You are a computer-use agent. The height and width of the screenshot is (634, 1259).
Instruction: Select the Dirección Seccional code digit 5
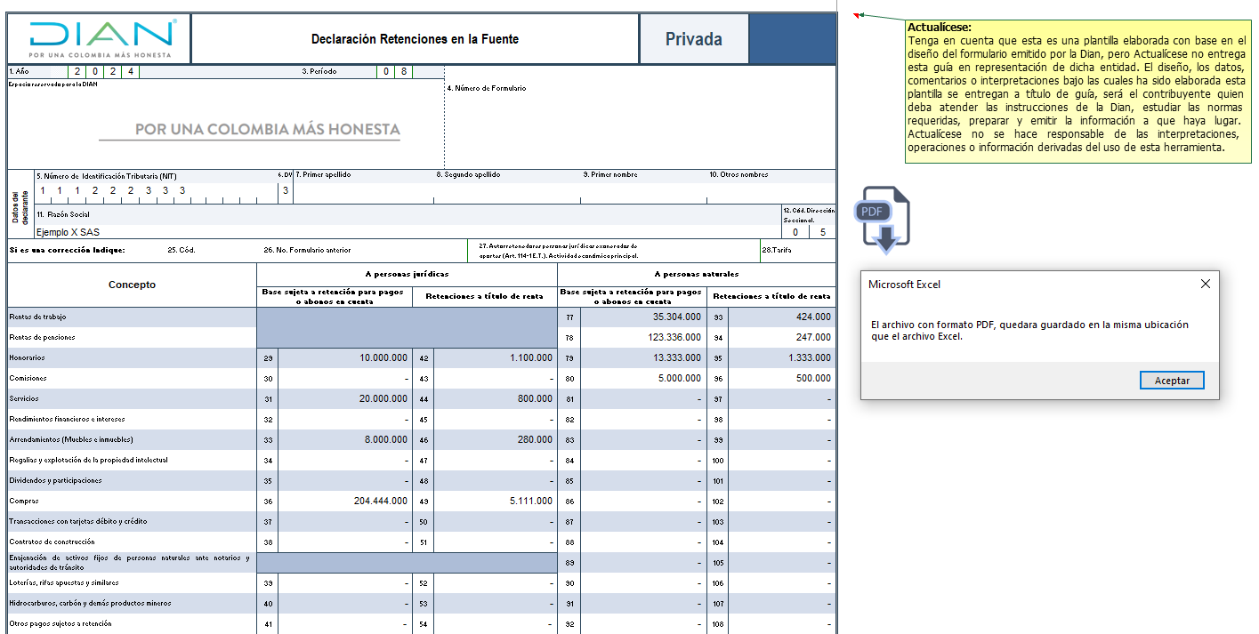pyautogui.click(x=822, y=232)
